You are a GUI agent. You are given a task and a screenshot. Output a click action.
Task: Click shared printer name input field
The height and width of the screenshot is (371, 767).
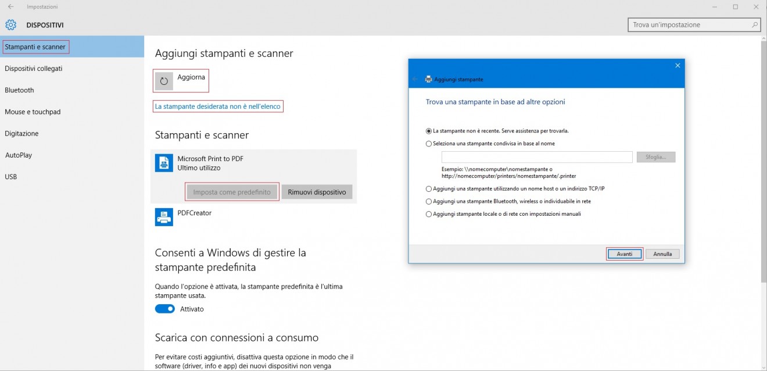[537, 157]
